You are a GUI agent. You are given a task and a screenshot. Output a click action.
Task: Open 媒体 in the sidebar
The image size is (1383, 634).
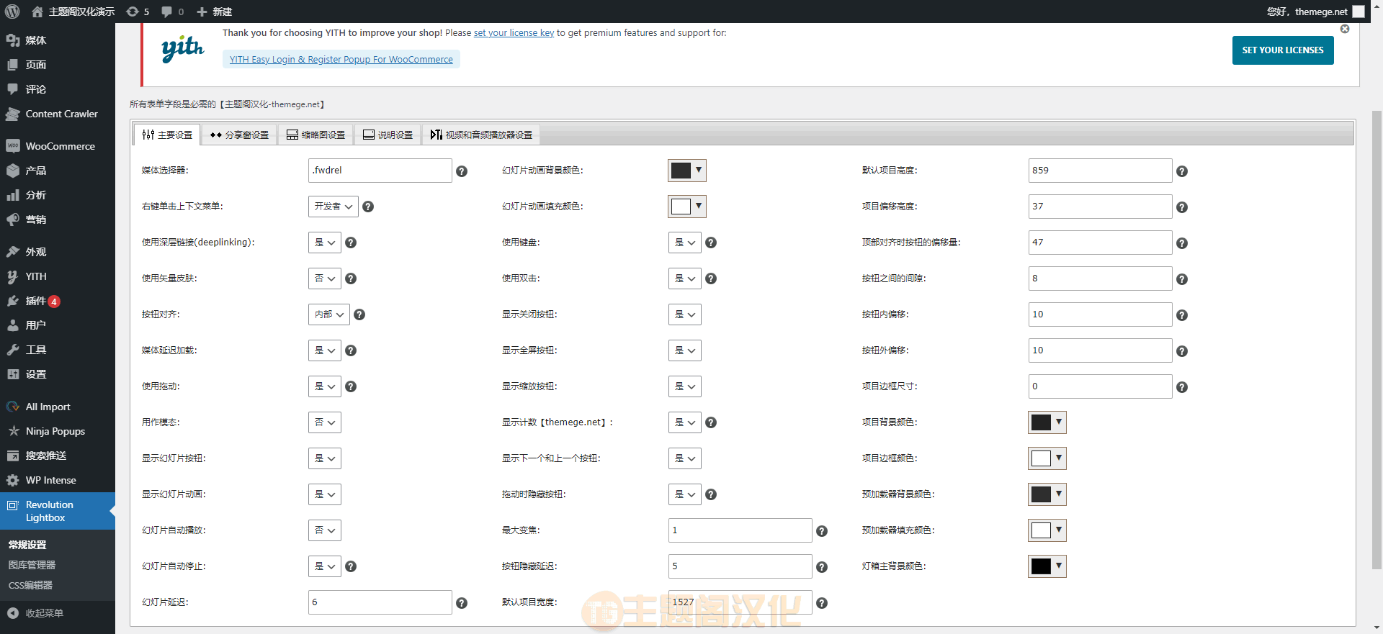click(x=58, y=40)
